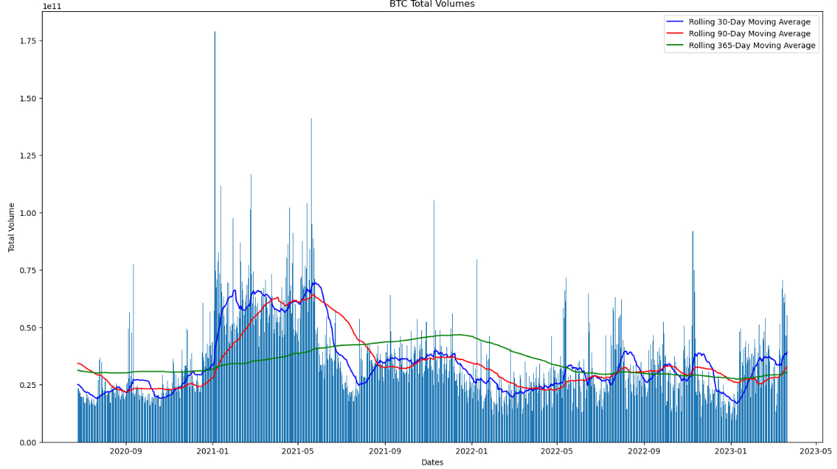Select the Rolling 30-Day Moving Average legend label

point(750,22)
